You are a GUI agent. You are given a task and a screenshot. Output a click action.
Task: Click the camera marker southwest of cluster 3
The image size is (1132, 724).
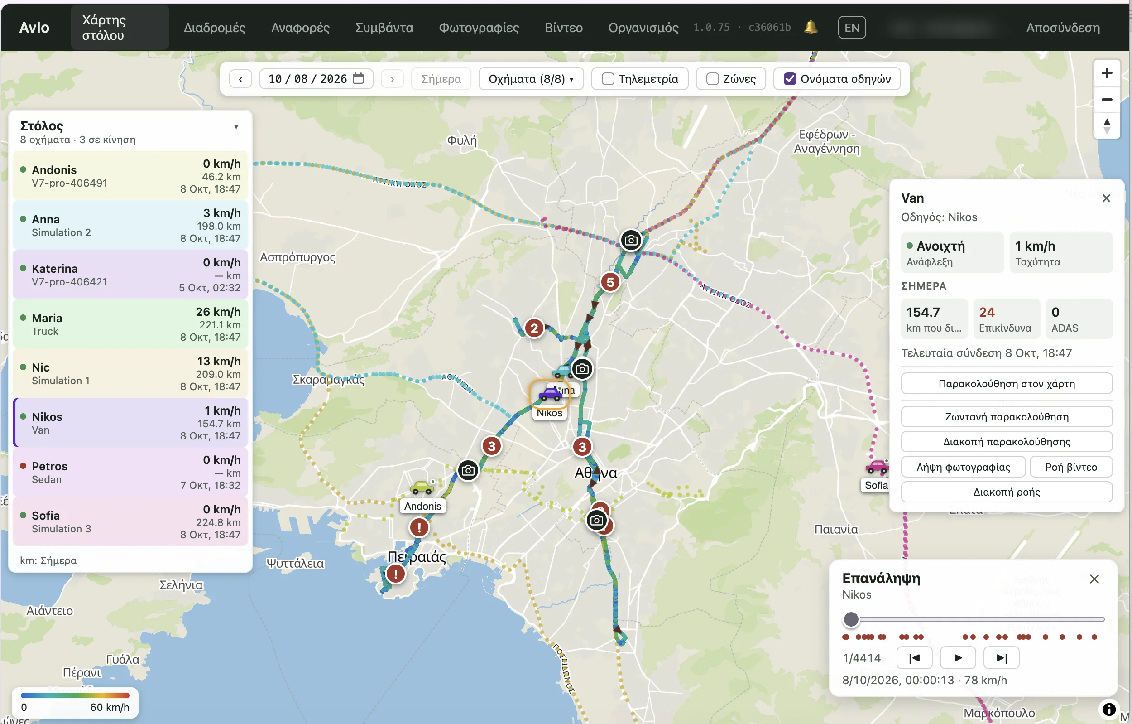(x=468, y=470)
